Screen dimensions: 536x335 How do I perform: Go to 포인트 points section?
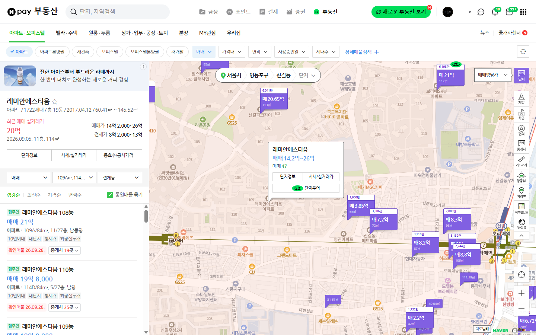(x=238, y=12)
